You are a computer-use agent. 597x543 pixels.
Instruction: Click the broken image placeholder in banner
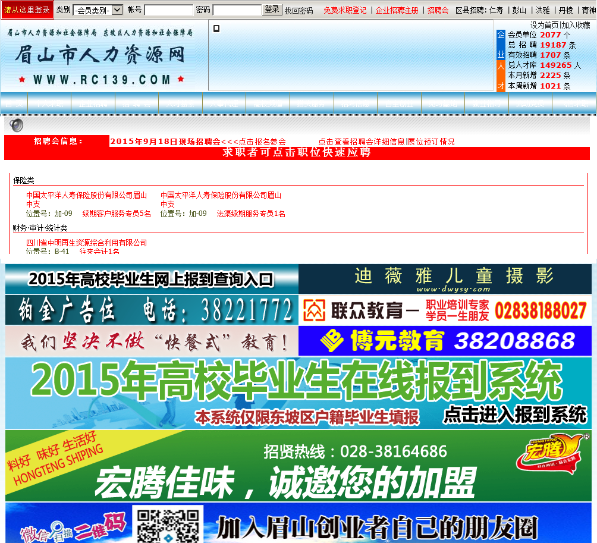coord(216,29)
